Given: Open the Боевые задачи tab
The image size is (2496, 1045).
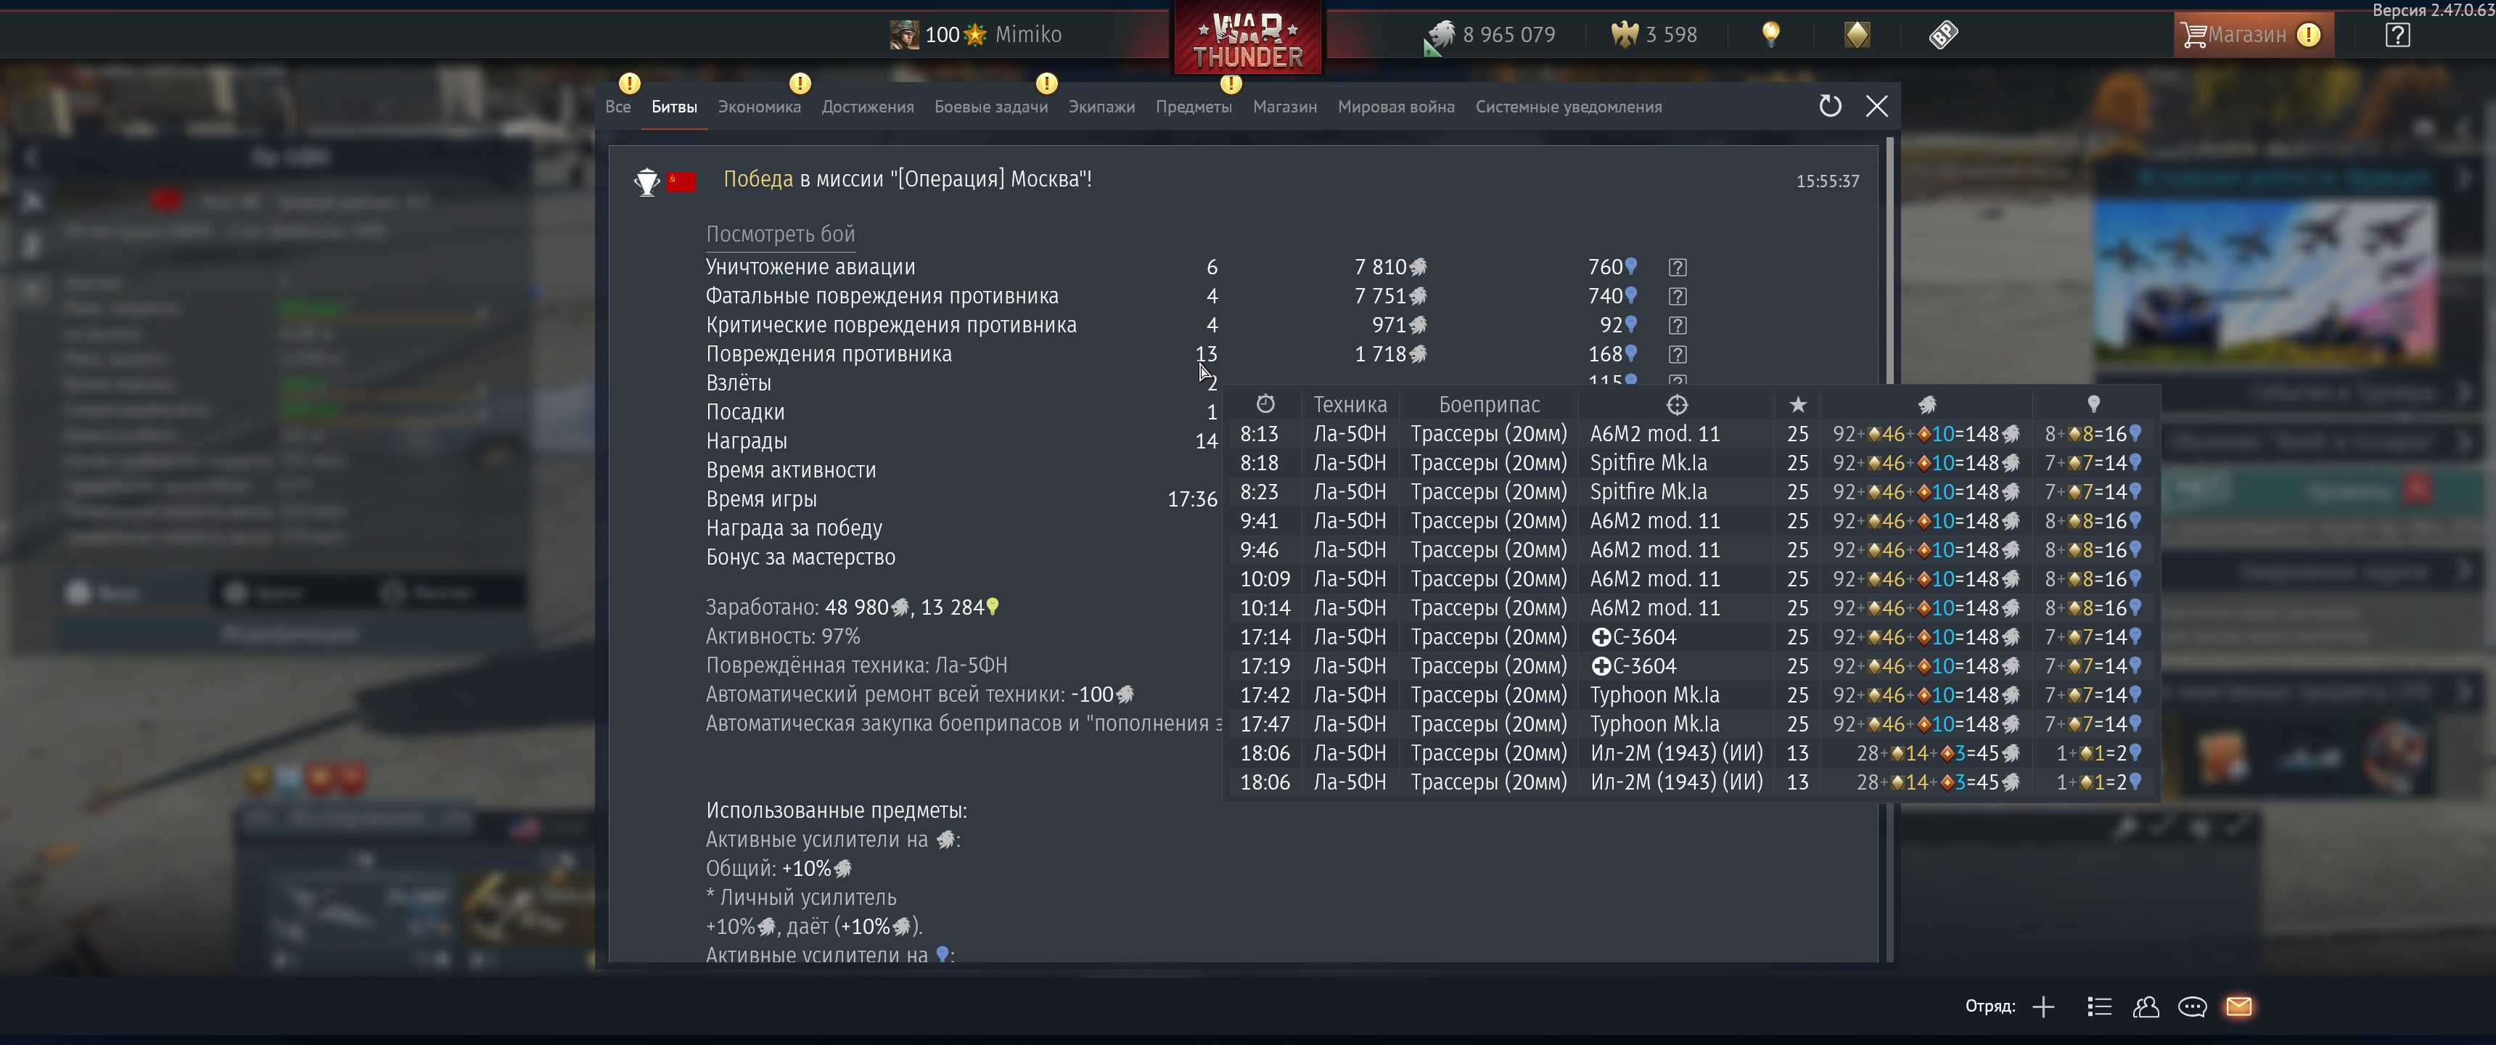Looking at the screenshot, I should pos(990,107).
